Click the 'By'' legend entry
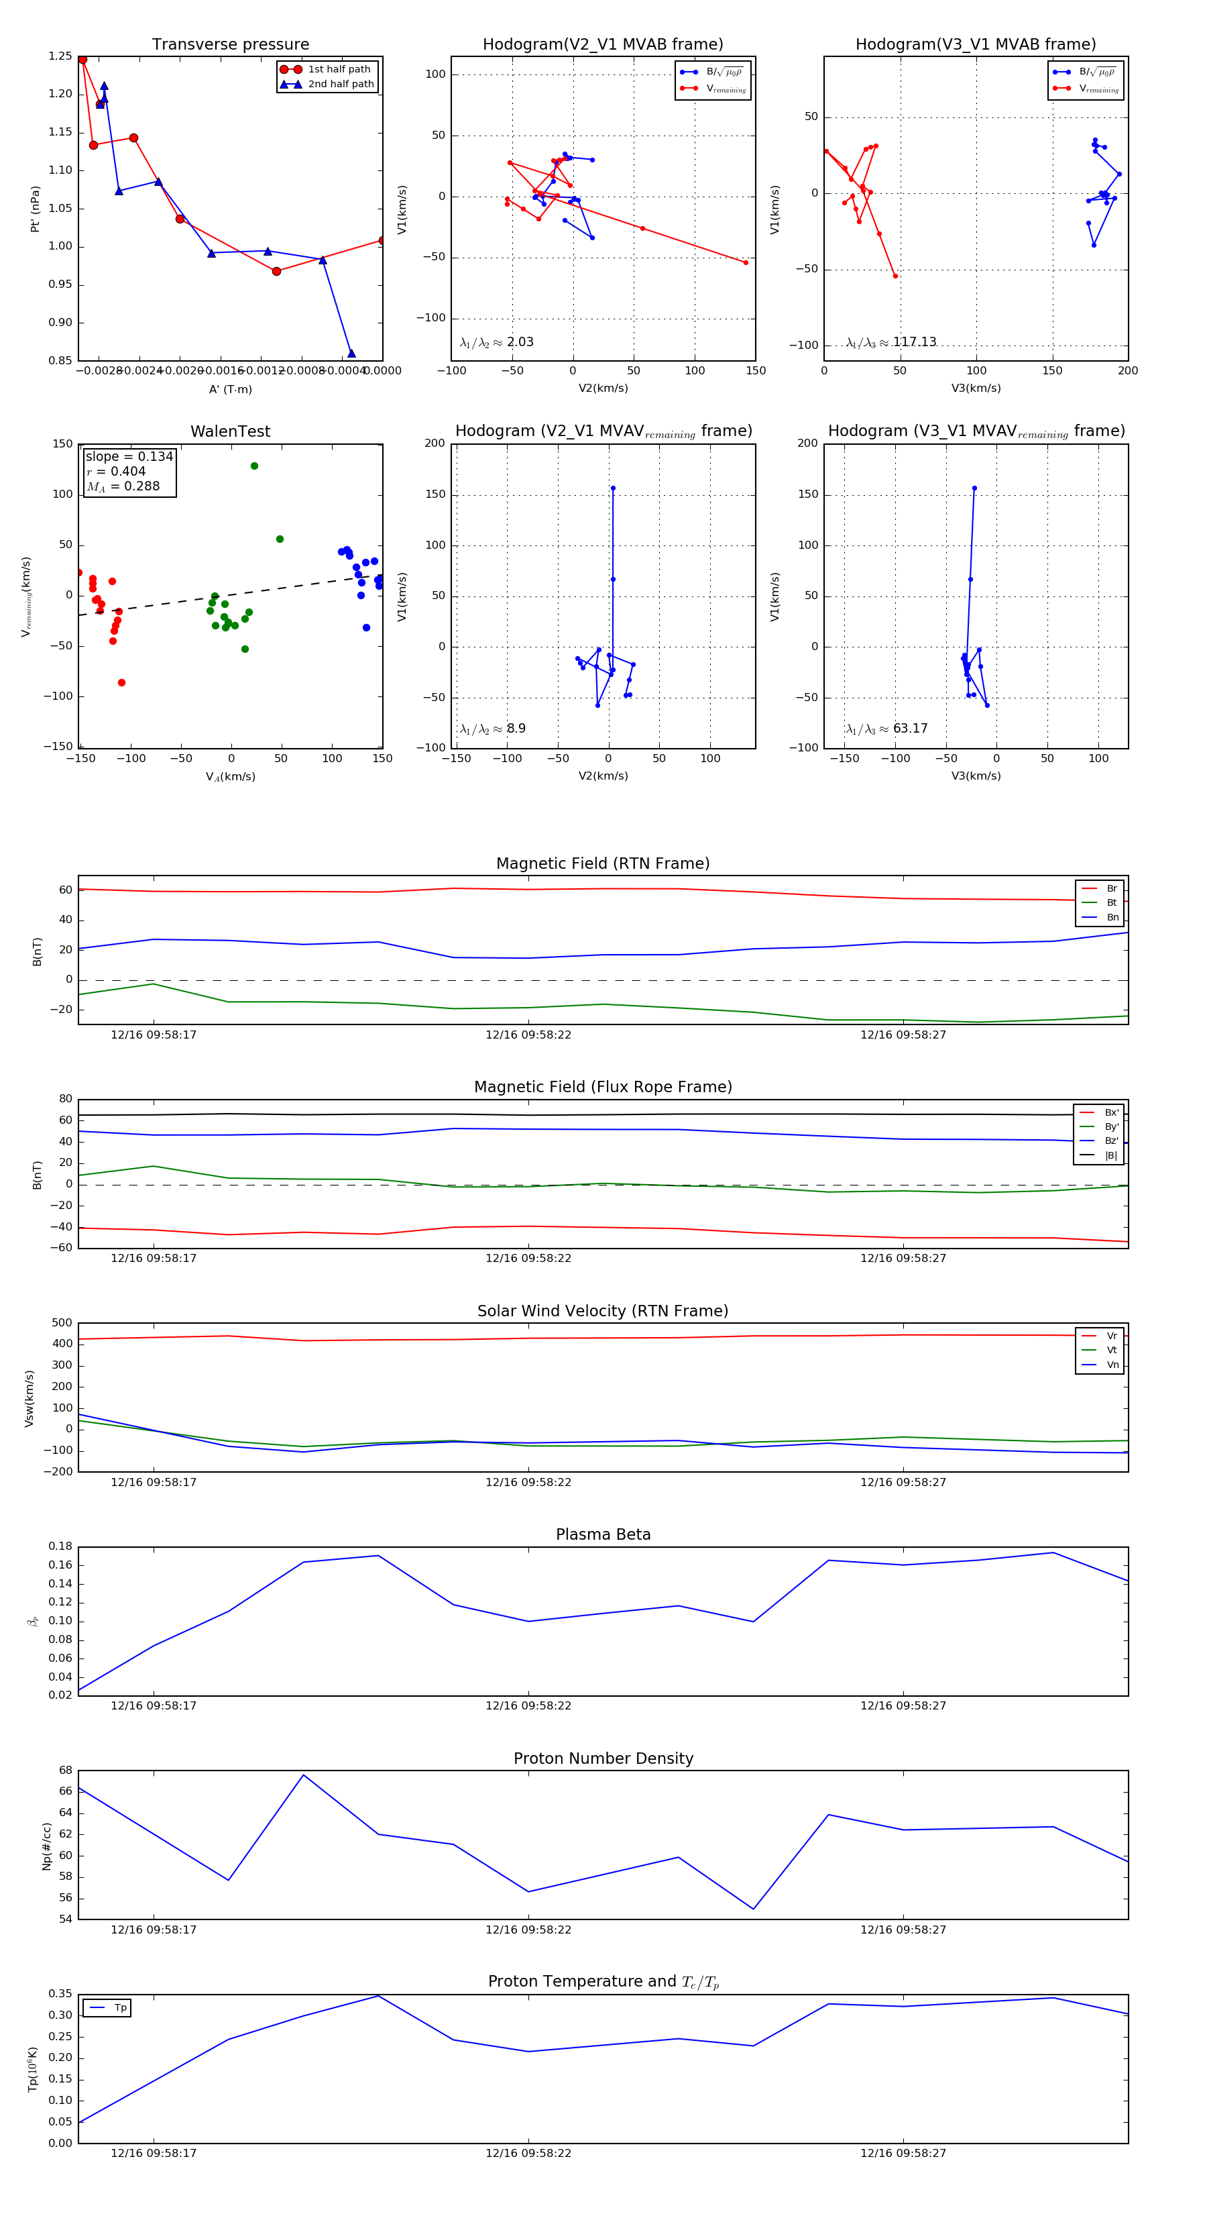 [x=1099, y=1126]
